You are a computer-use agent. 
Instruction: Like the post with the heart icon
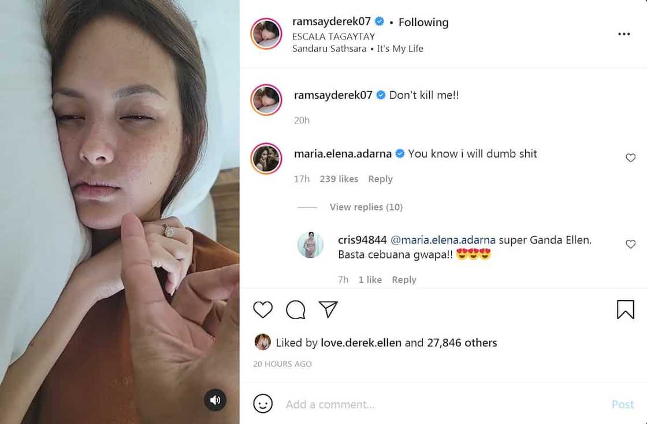click(x=263, y=310)
